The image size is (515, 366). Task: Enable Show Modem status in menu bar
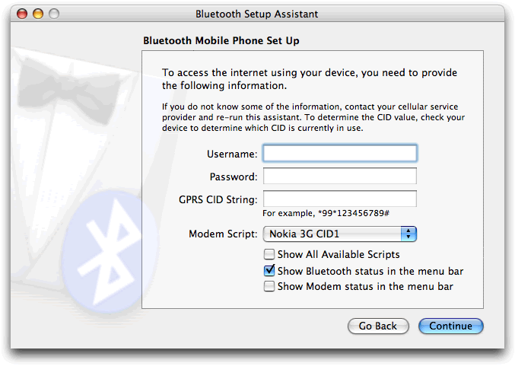click(x=269, y=287)
